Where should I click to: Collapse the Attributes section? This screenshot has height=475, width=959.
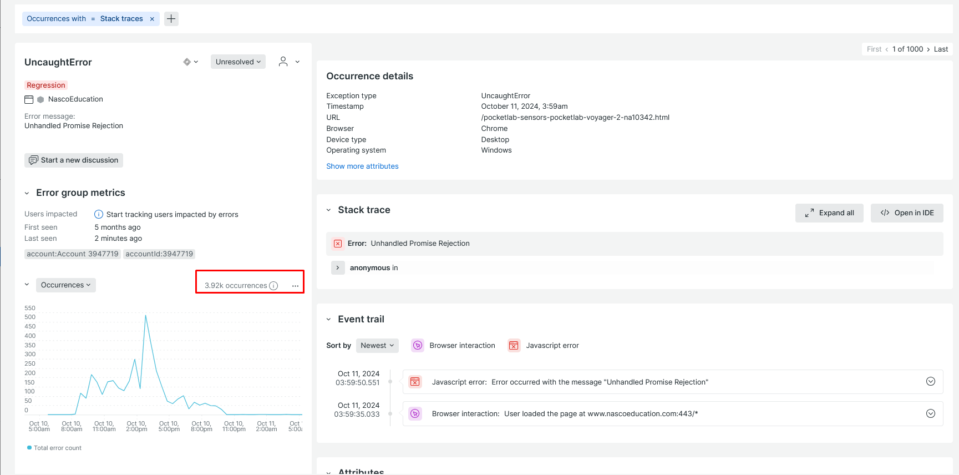(x=328, y=472)
